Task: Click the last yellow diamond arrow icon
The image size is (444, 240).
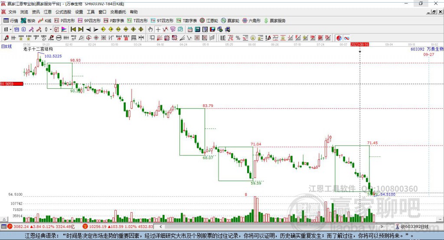Action: (x=141, y=29)
